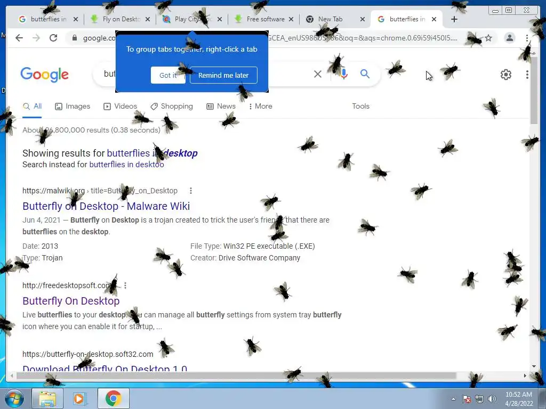Close the Play City tab
Screen dimensions: 546x409
point(219,19)
